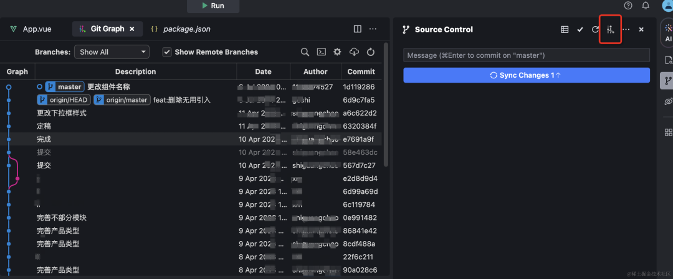Refresh the Source Control panel
Image resolution: width=673 pixels, height=279 pixels.
[x=595, y=29]
